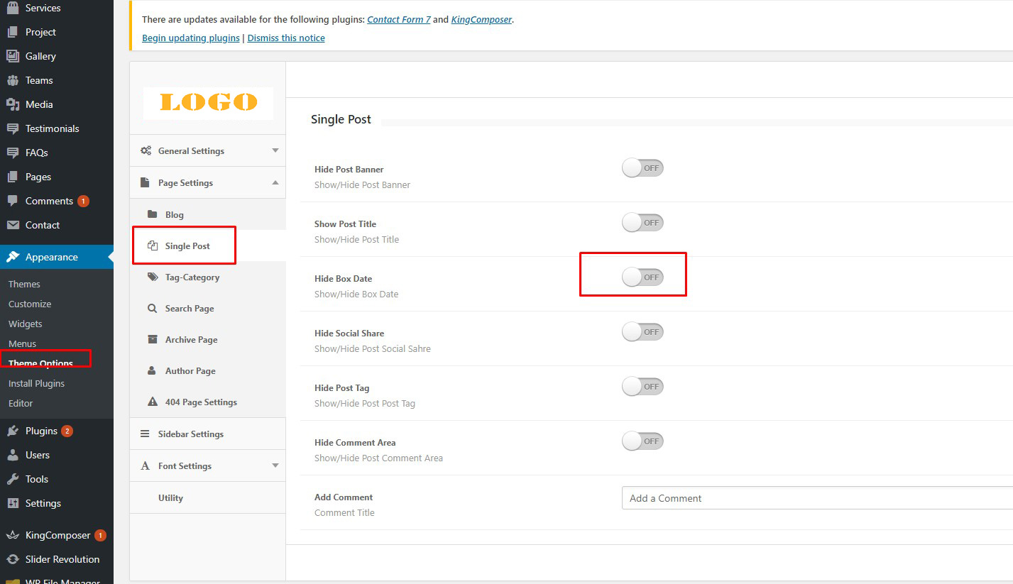Expand the General Settings arrow
The height and width of the screenshot is (584, 1013).
(x=275, y=150)
